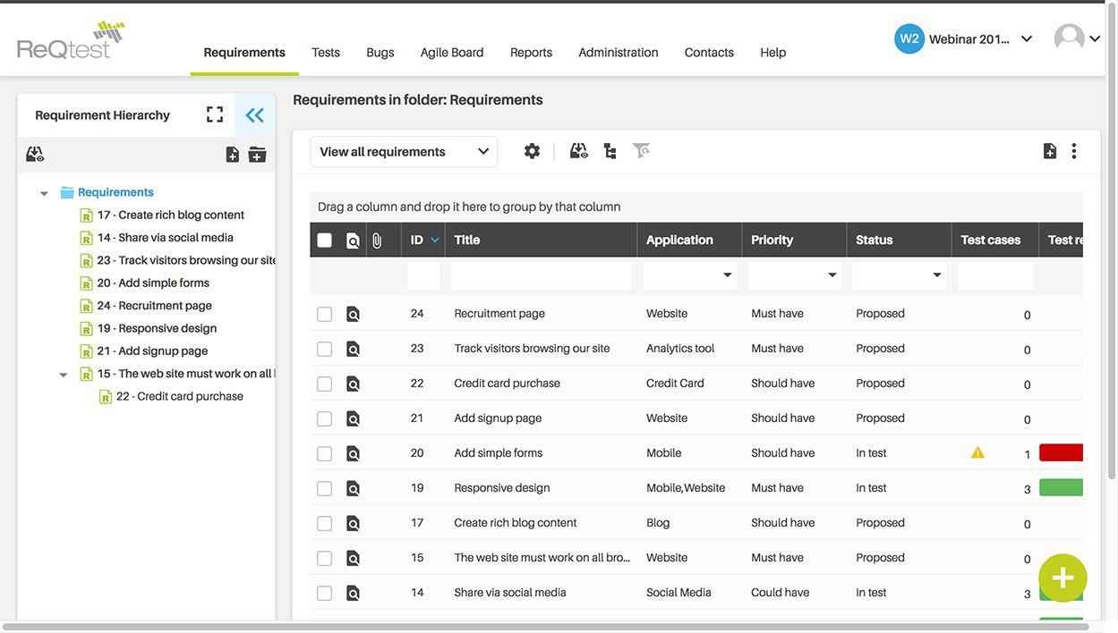Open the Requirements tab
Image resolution: width=1118 pixels, height=633 pixels.
(x=244, y=52)
